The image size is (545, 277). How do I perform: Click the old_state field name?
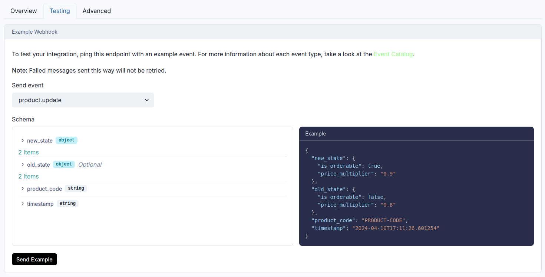[x=39, y=165]
